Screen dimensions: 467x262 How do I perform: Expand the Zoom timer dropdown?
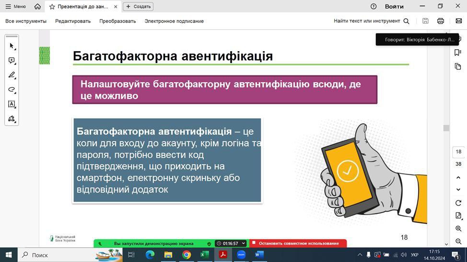244,243
